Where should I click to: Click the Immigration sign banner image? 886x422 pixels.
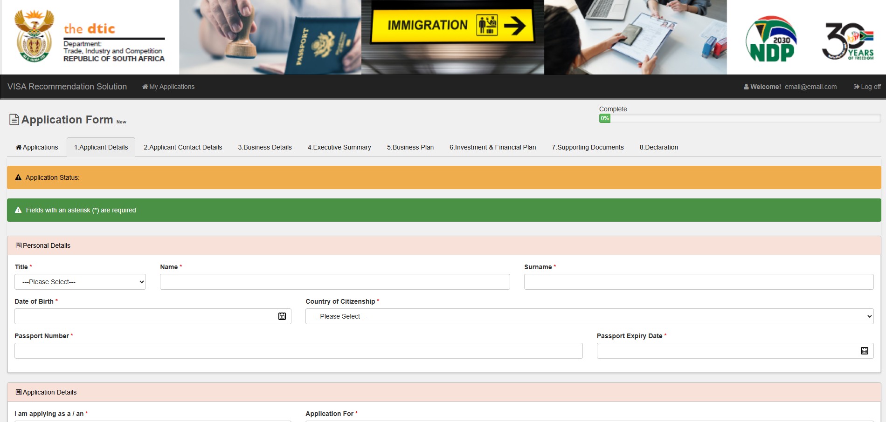[x=452, y=37]
